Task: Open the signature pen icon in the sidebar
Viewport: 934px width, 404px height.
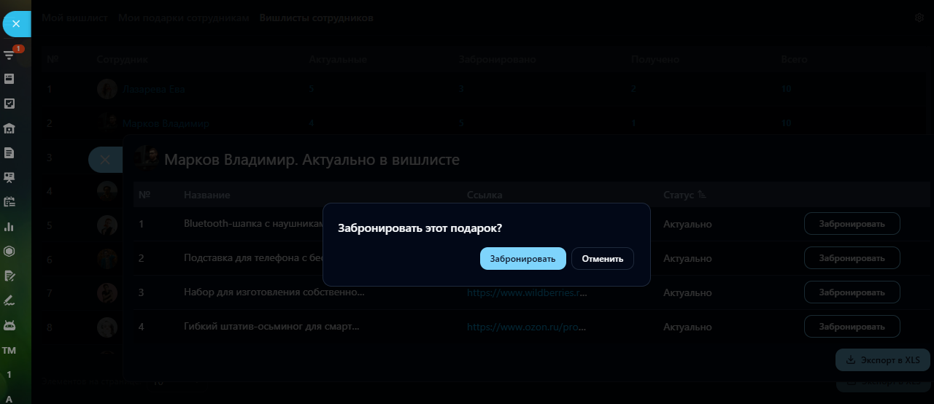Action: [9, 300]
